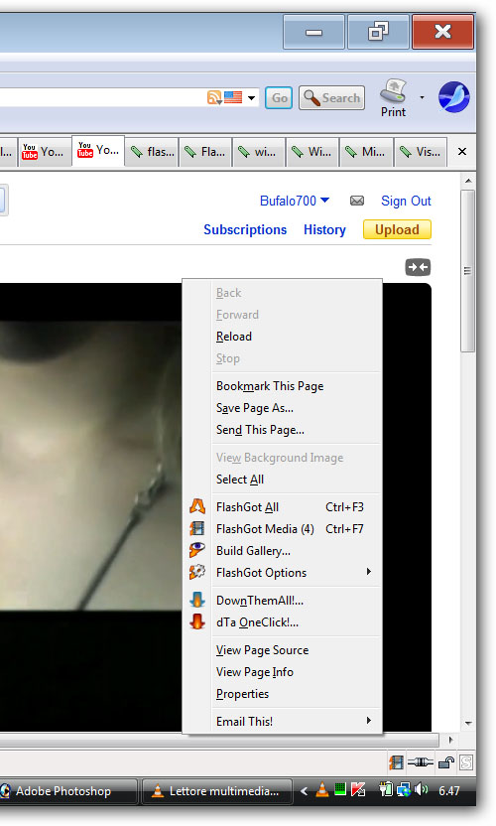Click the FlashGot filmstrip icon in the status bar
The image size is (496, 826).
[x=396, y=762]
